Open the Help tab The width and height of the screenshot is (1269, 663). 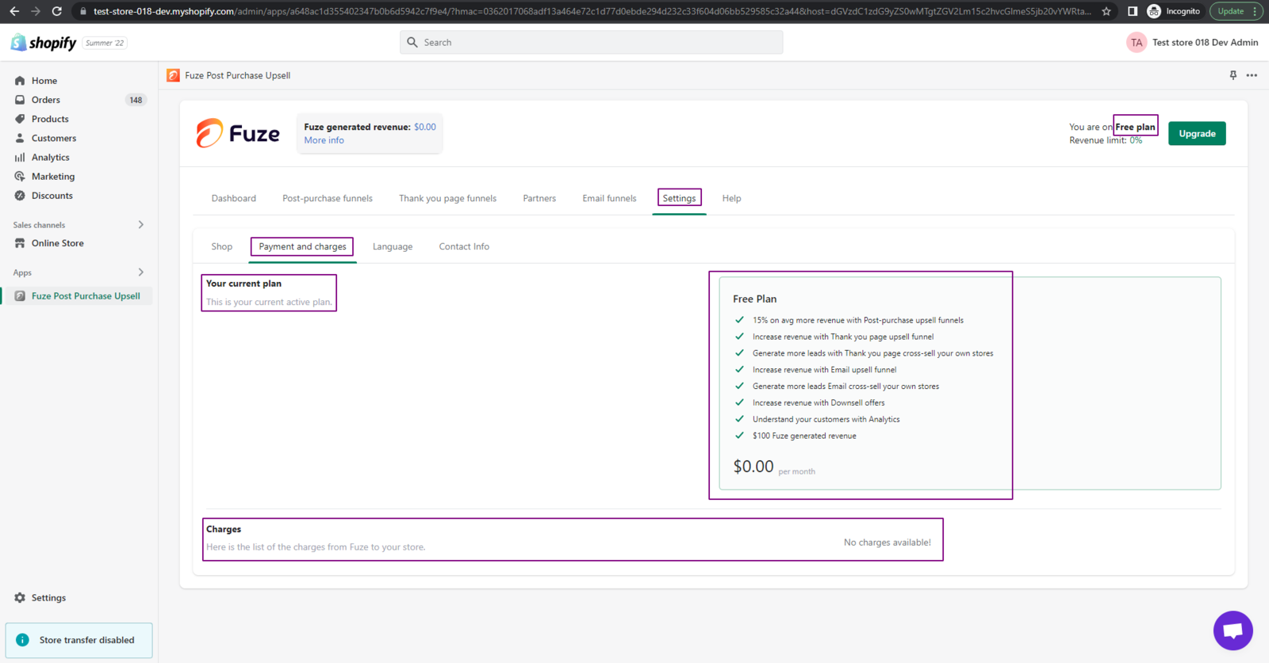tap(731, 198)
